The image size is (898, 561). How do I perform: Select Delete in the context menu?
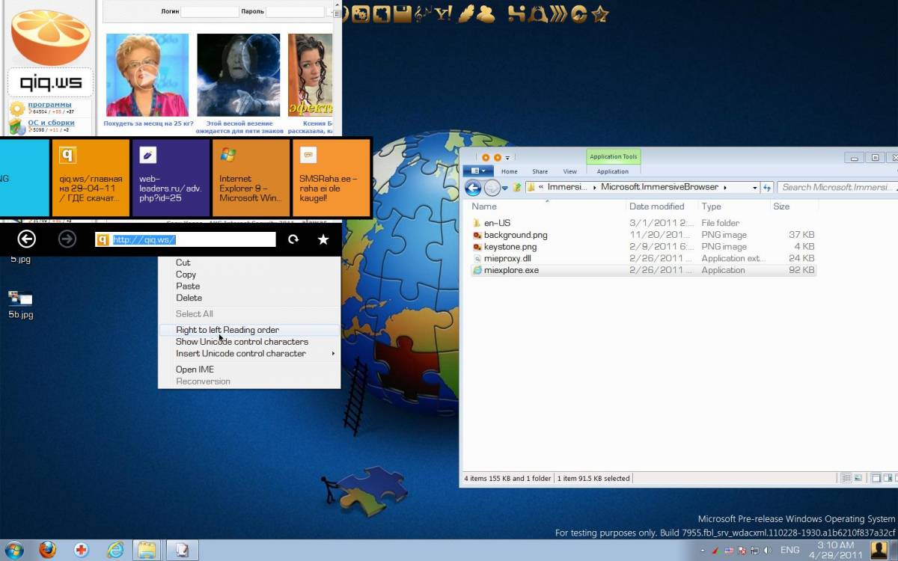tap(189, 298)
